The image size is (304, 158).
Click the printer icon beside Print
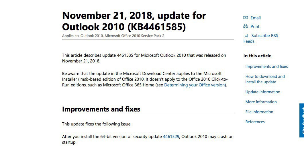point(246,27)
